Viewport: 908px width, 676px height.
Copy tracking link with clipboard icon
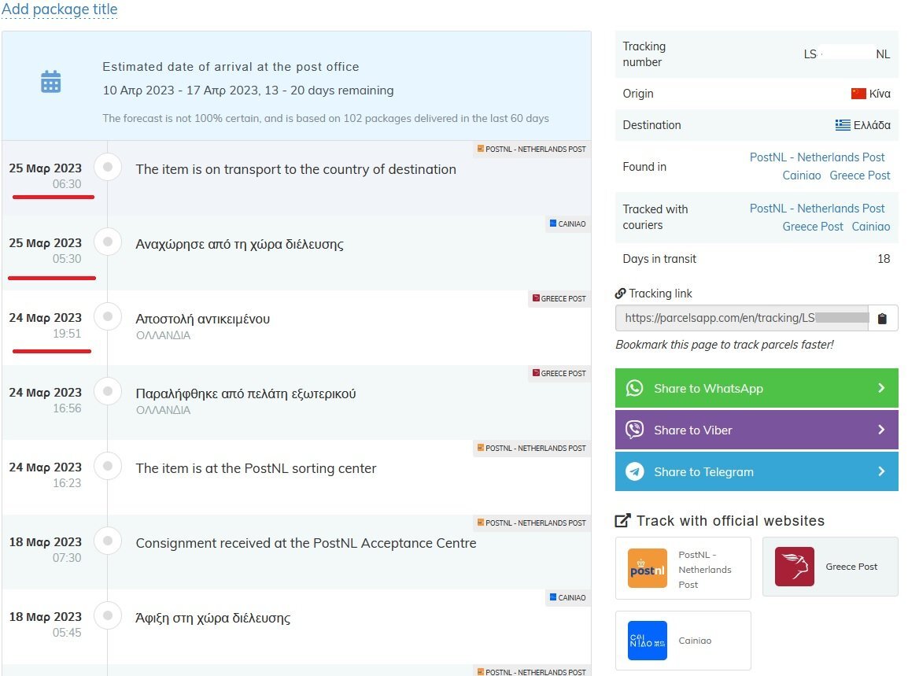point(883,319)
